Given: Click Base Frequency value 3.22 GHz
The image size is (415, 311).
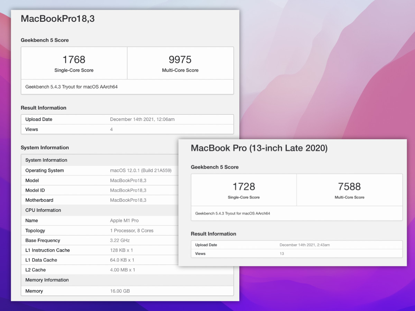Looking at the screenshot, I should point(120,241).
